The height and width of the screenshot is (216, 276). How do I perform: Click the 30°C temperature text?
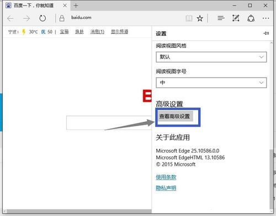pos(33,32)
